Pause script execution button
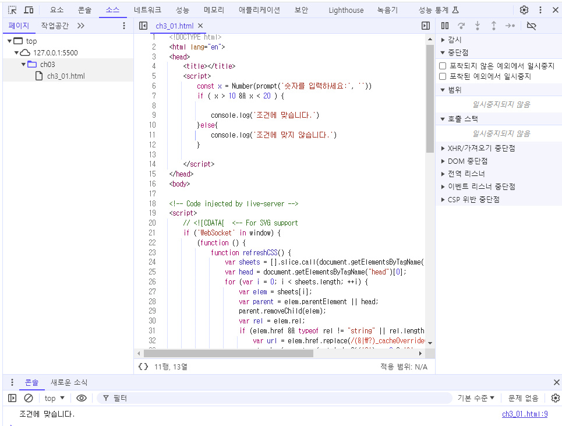This screenshot has height=426, width=562. click(445, 26)
